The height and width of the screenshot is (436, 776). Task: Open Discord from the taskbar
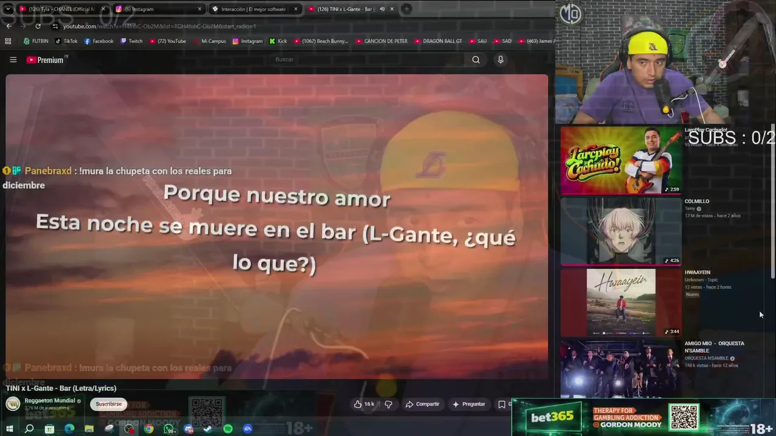(189, 429)
